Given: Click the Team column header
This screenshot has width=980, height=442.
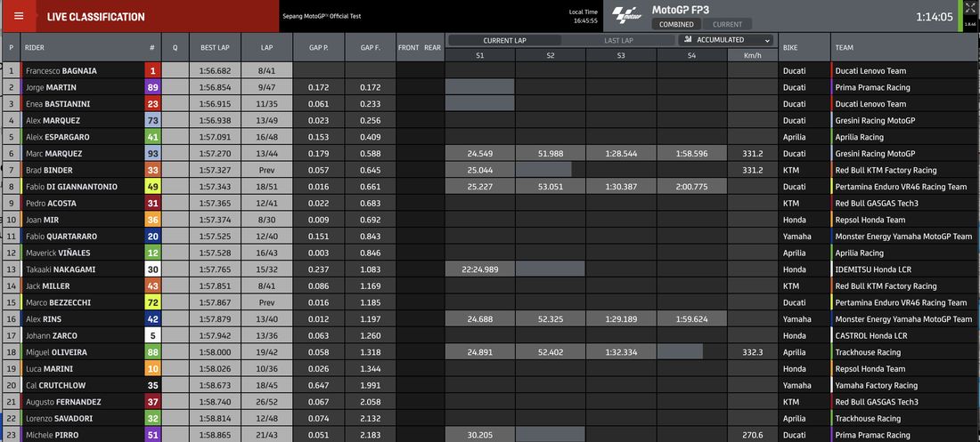Looking at the screenshot, I should click(x=845, y=47).
